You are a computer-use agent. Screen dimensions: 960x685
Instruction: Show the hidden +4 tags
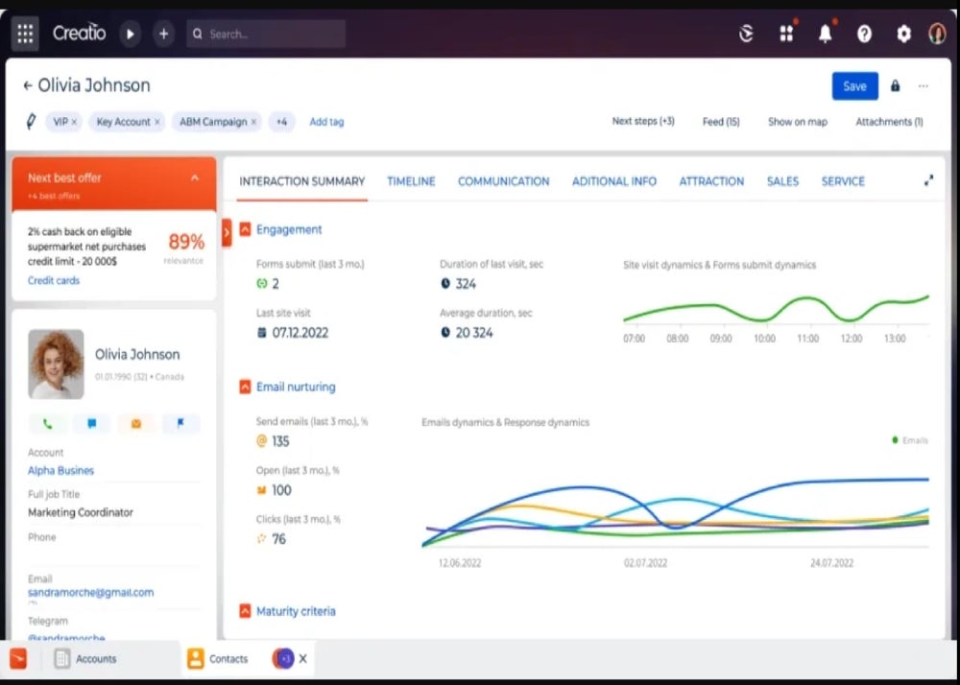coord(281,122)
